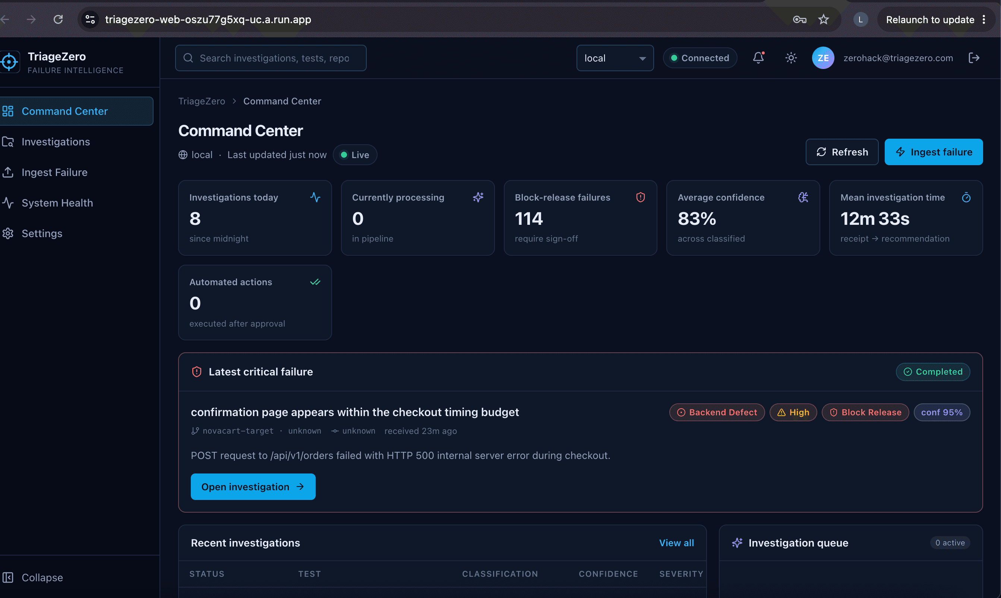
Task: Click the branch icon beside novacart-target
Action: (x=195, y=431)
